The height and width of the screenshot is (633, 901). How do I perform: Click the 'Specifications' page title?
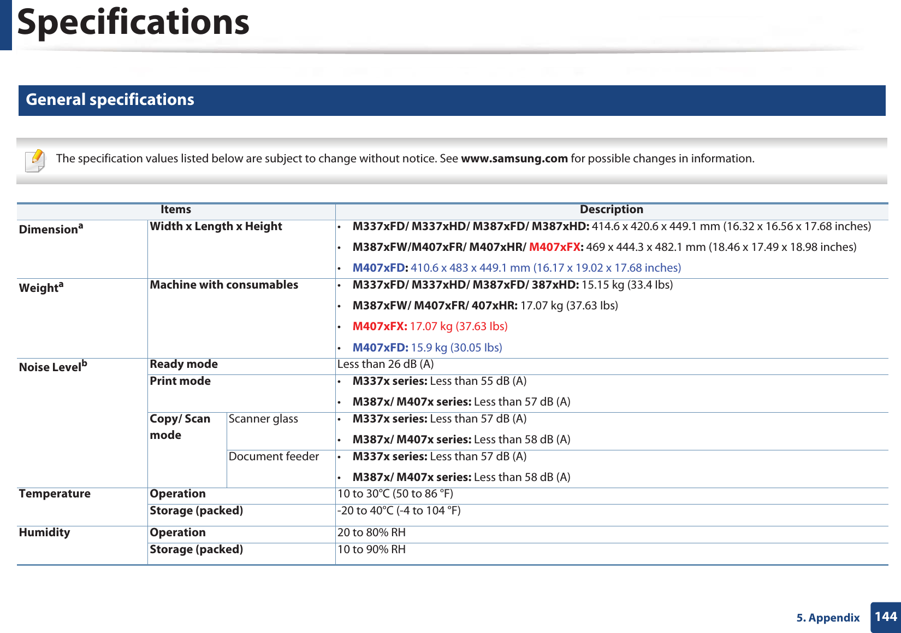tap(133, 22)
